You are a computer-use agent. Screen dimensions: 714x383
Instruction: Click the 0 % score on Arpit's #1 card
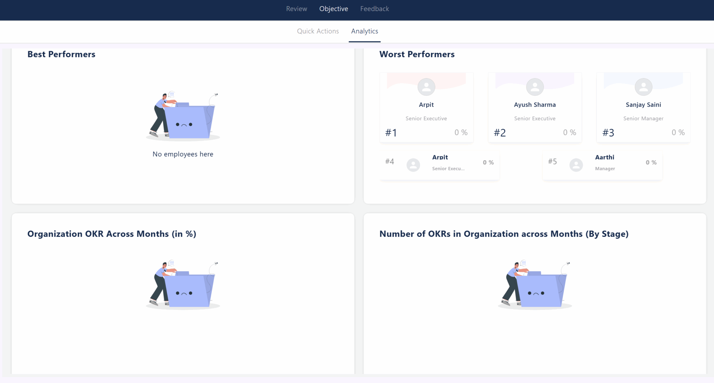[x=461, y=132]
